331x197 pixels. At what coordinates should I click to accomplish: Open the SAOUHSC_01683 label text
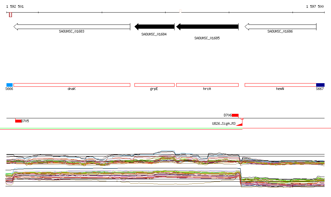click(71, 31)
